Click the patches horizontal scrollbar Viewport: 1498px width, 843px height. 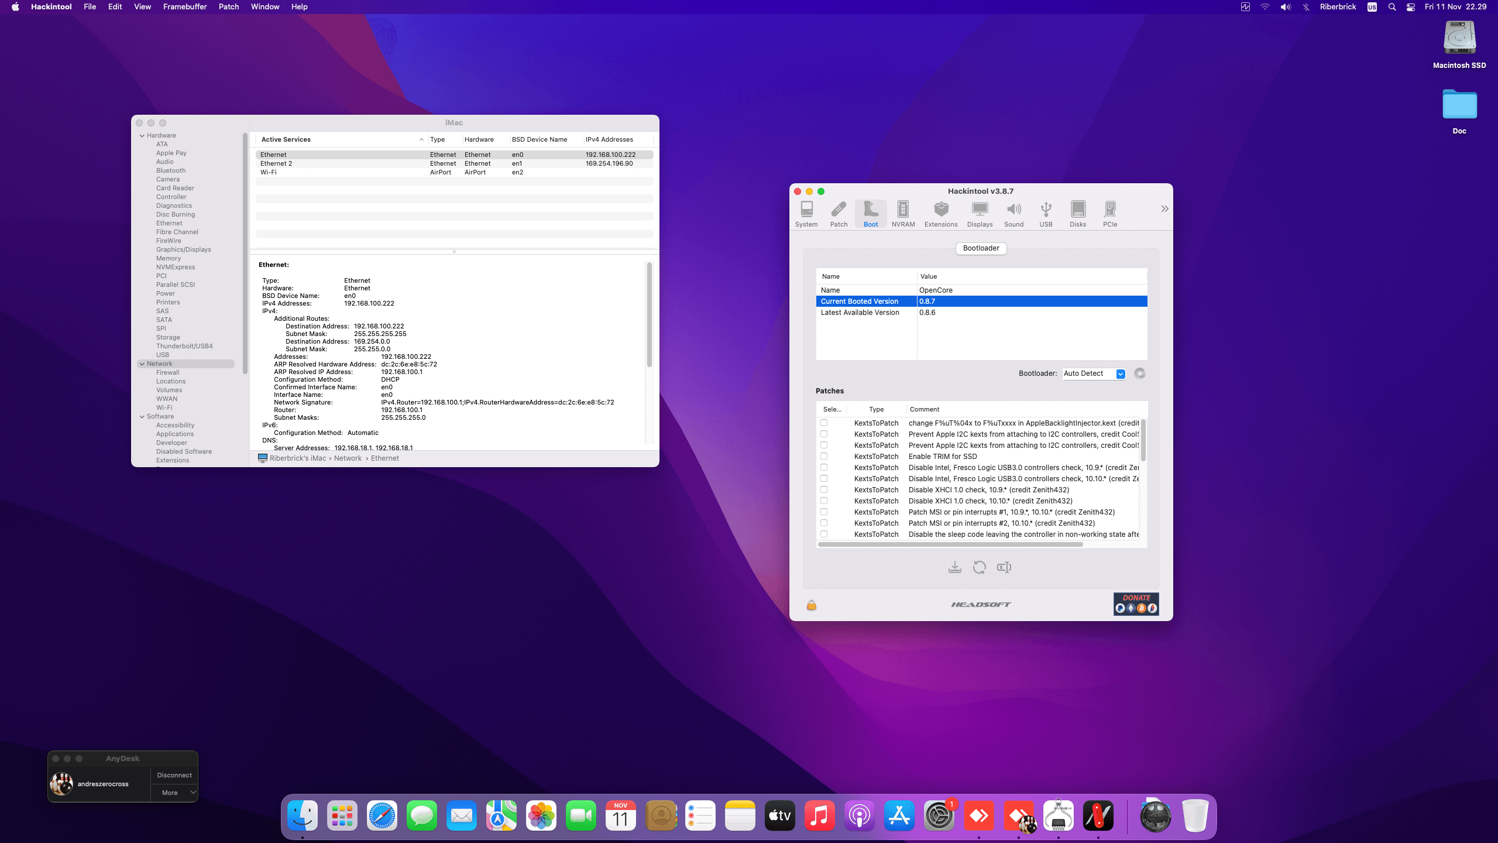pyautogui.click(x=950, y=544)
